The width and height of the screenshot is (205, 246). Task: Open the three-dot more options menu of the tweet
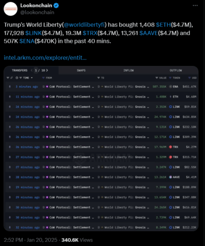(x=195, y=6)
